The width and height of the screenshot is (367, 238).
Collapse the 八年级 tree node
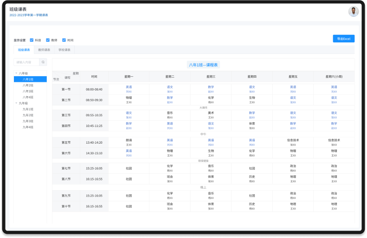coord(16,73)
